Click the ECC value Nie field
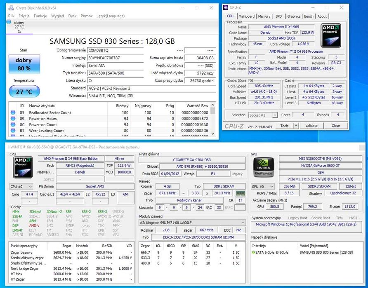 (239, 230)
